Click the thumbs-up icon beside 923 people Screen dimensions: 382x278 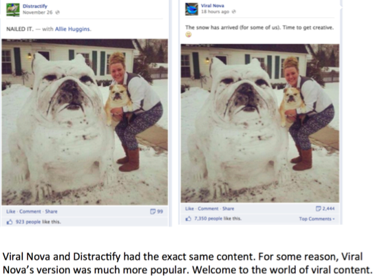(10, 222)
